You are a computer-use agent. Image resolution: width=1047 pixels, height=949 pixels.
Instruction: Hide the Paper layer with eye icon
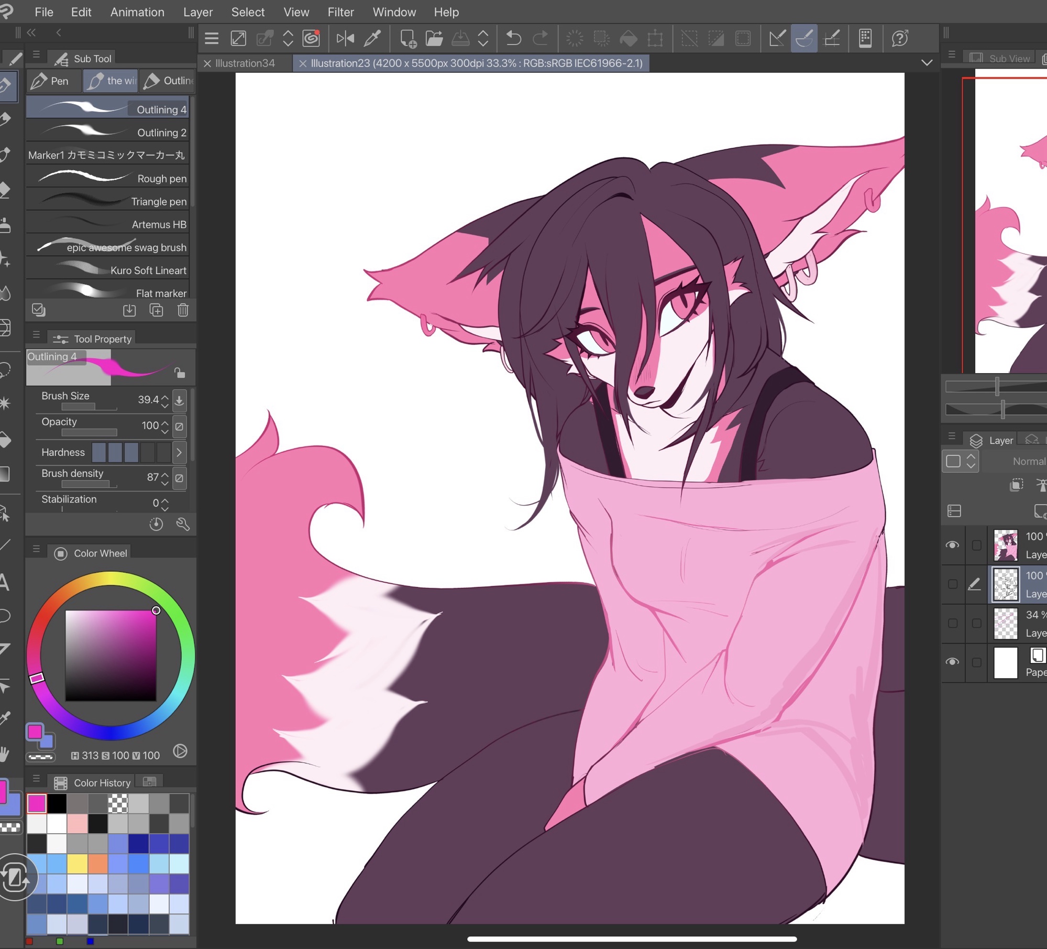point(952,662)
